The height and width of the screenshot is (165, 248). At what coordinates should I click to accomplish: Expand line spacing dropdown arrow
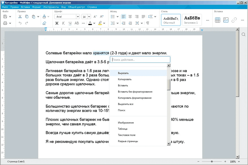[x=155, y=17]
